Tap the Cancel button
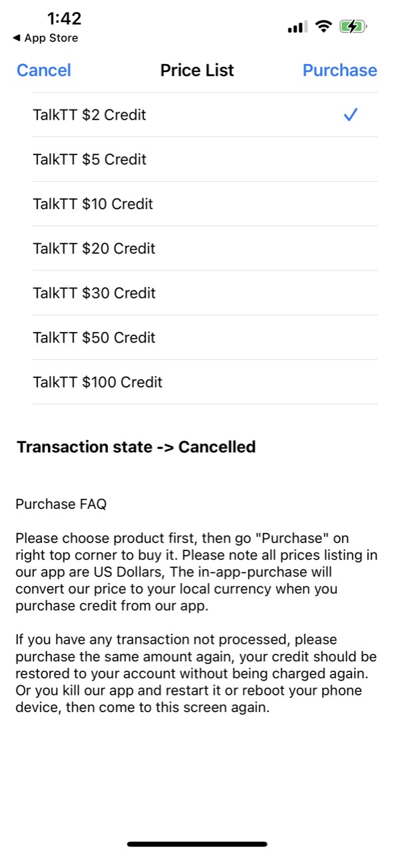The width and height of the screenshot is (394, 855). point(43,70)
